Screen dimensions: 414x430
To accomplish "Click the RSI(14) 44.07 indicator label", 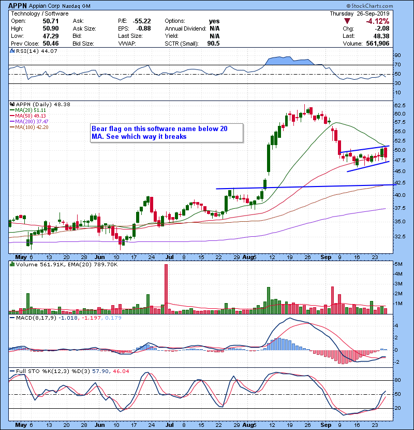I will 37,51.
